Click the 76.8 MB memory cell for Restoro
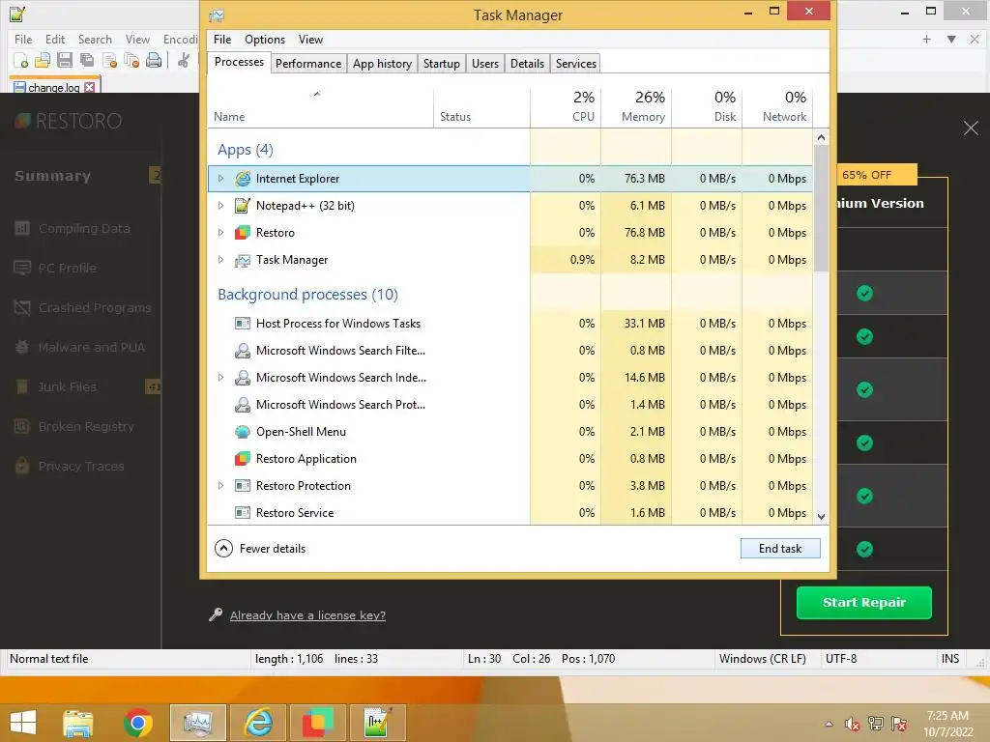Screen dimensions: 990x742 point(636,233)
